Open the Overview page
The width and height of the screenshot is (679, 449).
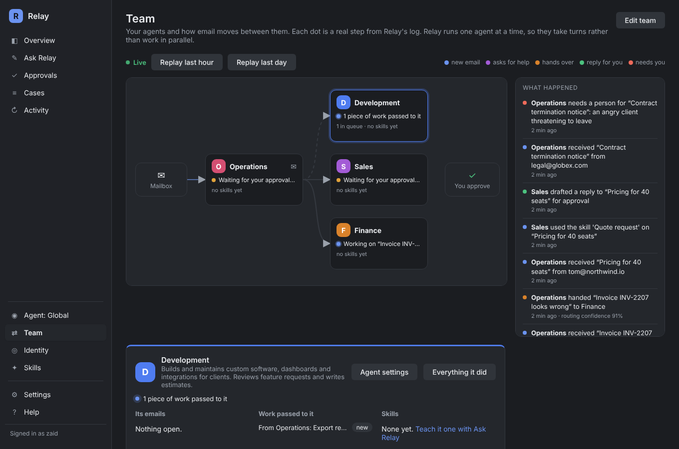[x=55, y=40]
